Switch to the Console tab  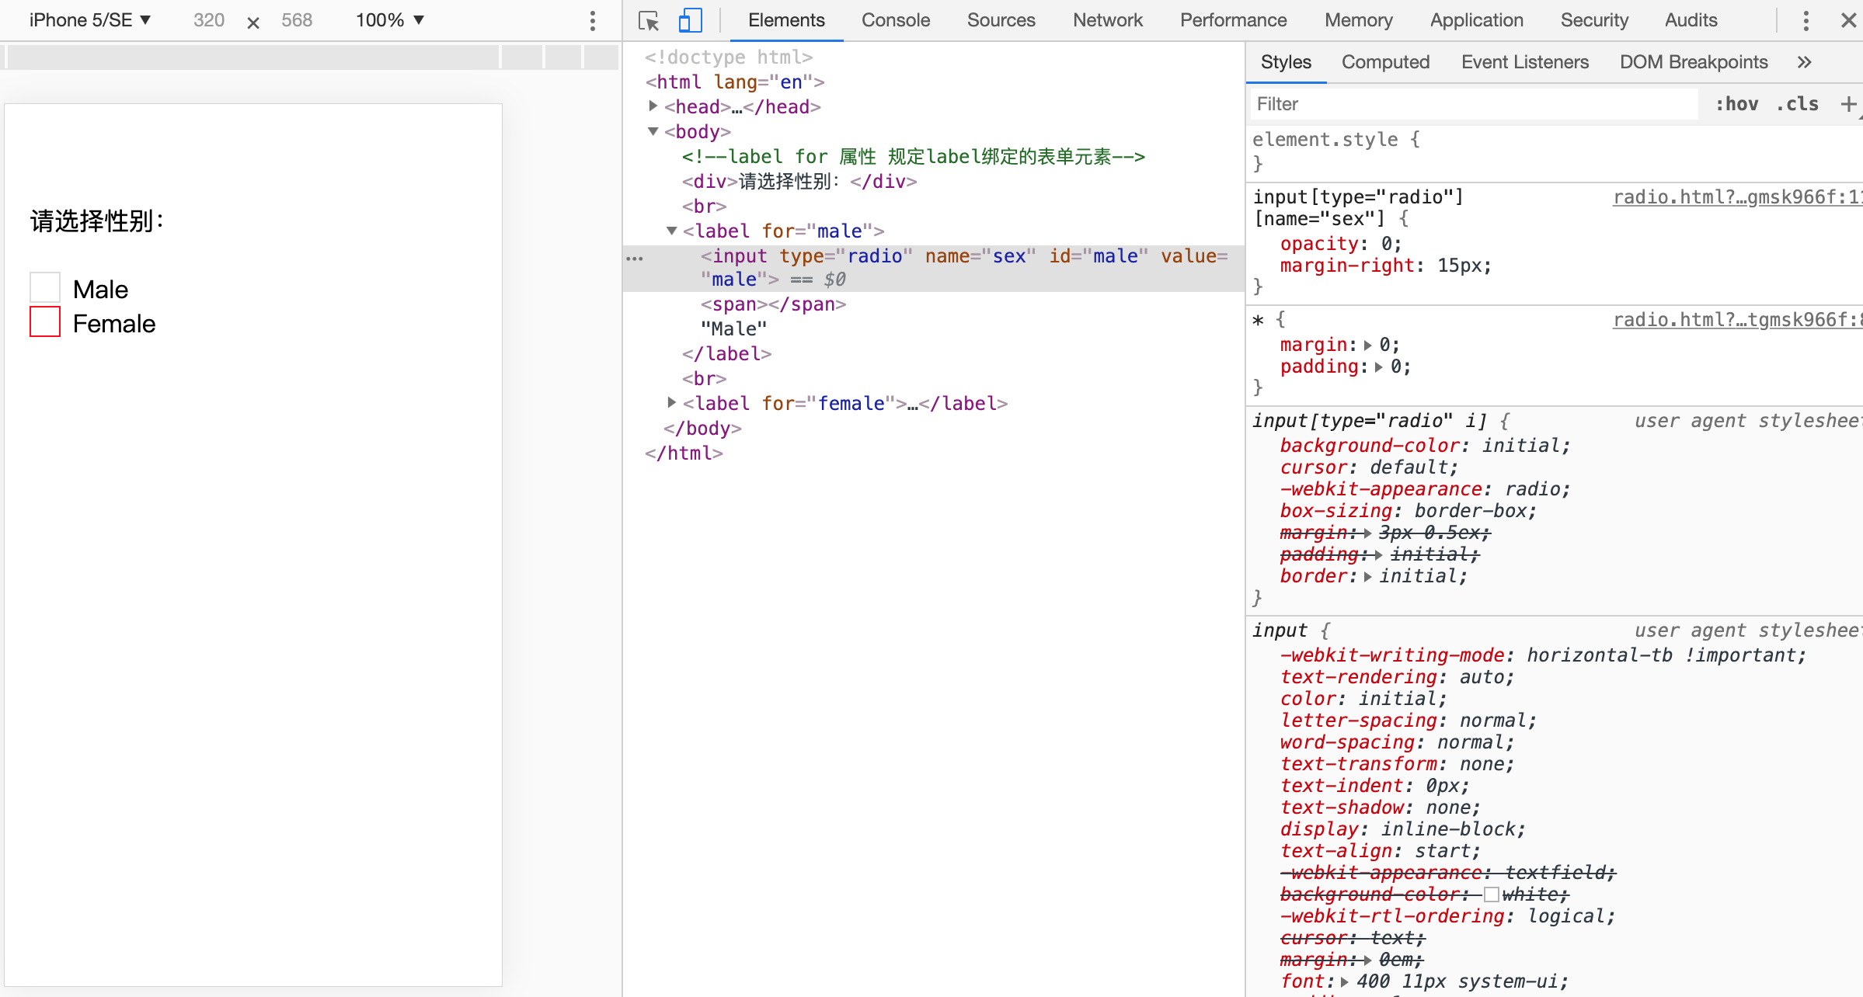(895, 20)
